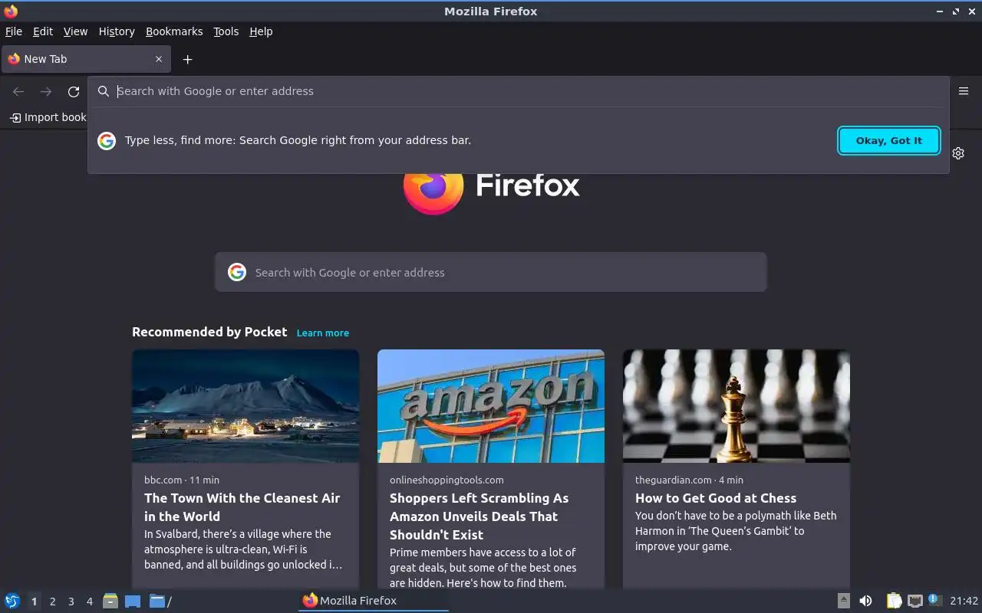The height and width of the screenshot is (613, 982).
Task: Open the Svalbard town photo thumbnail
Action: click(245, 406)
